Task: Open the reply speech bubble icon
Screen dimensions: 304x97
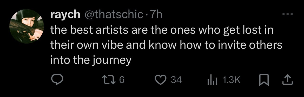Action: point(57,80)
